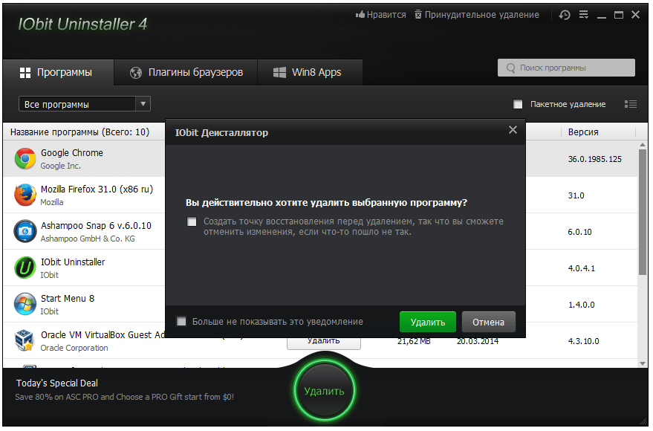Click the grid icon on Программы tab
Viewport: 653px width, 431px height.
point(25,73)
